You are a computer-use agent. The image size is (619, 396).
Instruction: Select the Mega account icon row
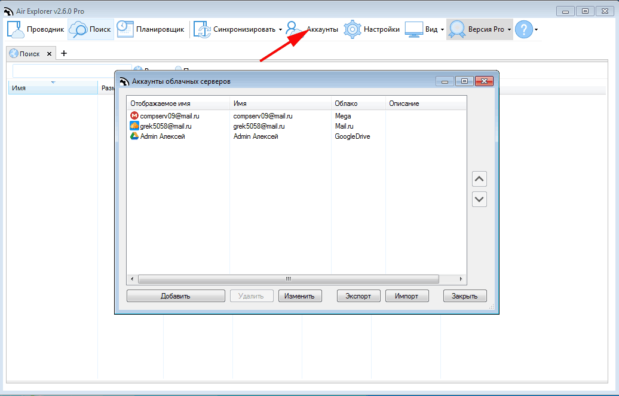[x=134, y=116]
